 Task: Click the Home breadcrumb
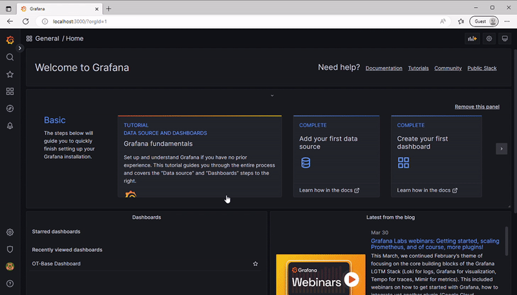(74, 39)
